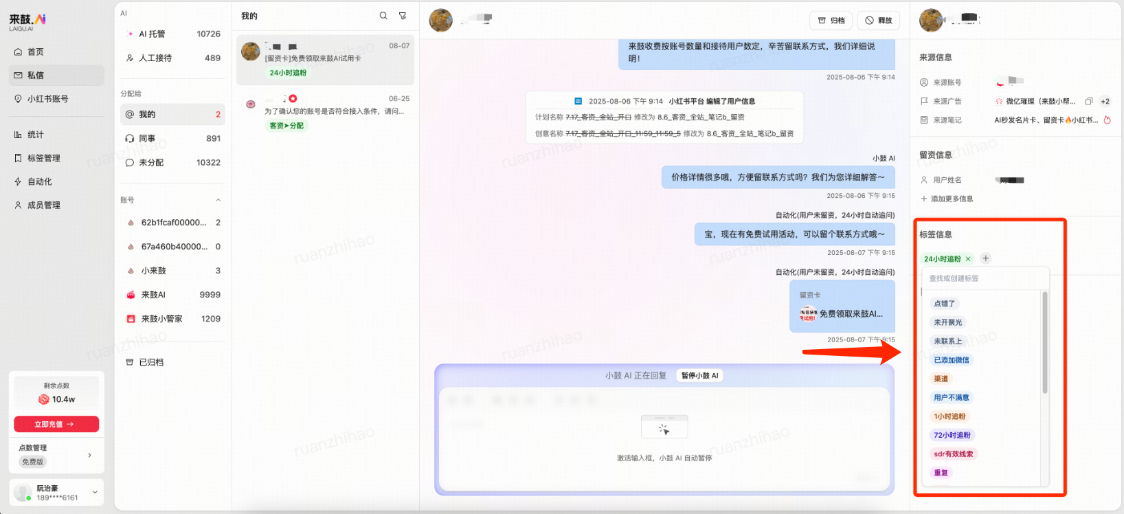Select the sdr有效线索 tag
1124x514 pixels.
954,454
